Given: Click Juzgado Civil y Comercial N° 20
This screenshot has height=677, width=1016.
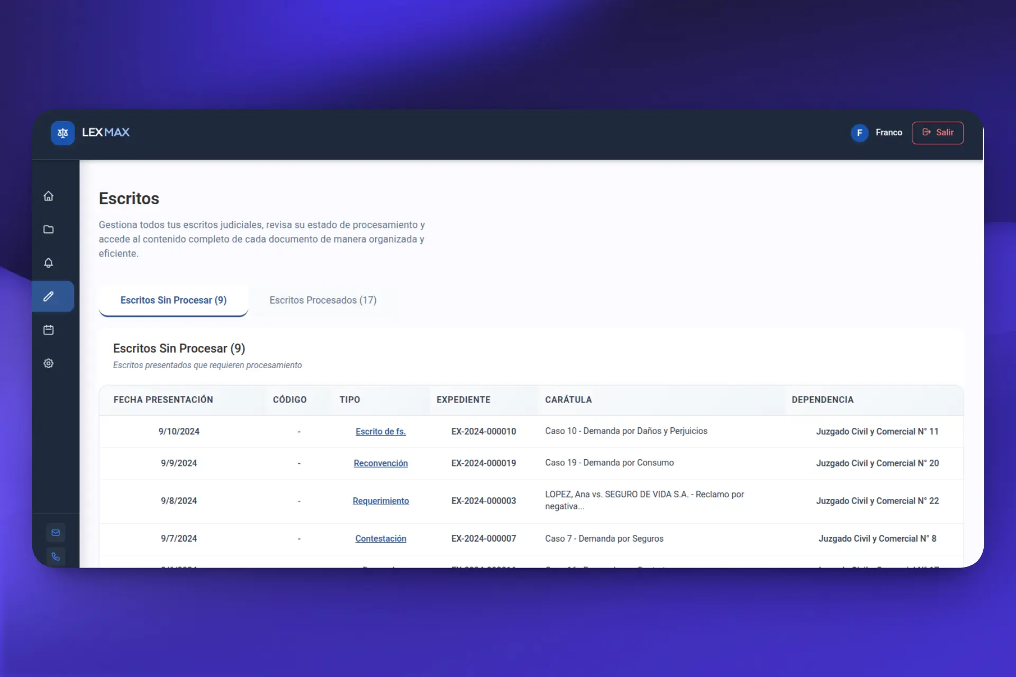Looking at the screenshot, I should [x=877, y=463].
